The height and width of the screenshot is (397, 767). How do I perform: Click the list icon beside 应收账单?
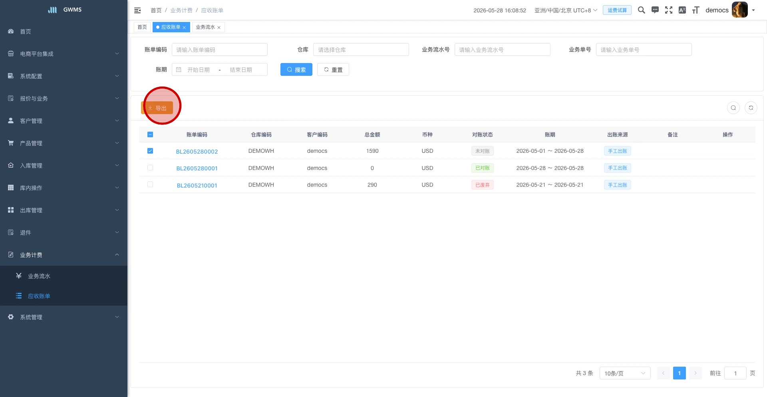click(x=18, y=296)
